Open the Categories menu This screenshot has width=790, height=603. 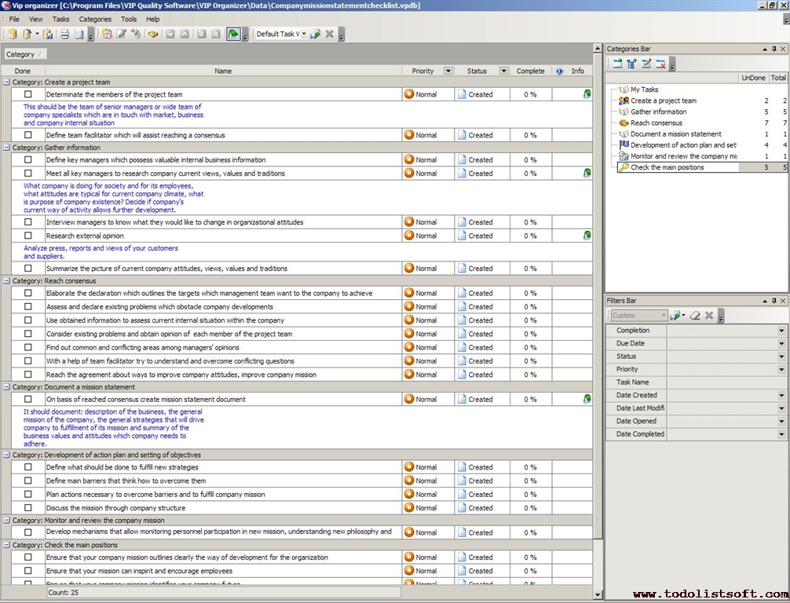click(x=95, y=19)
